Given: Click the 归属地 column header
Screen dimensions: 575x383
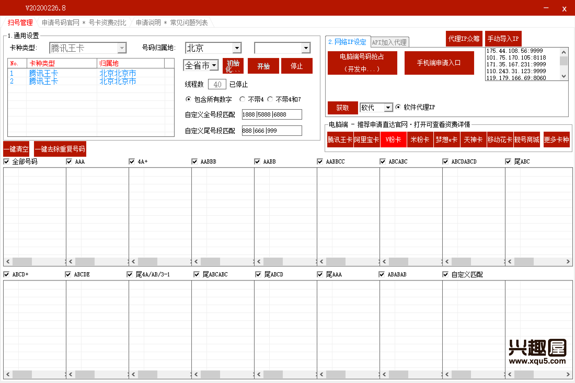Looking at the screenshot, I should (131, 63).
